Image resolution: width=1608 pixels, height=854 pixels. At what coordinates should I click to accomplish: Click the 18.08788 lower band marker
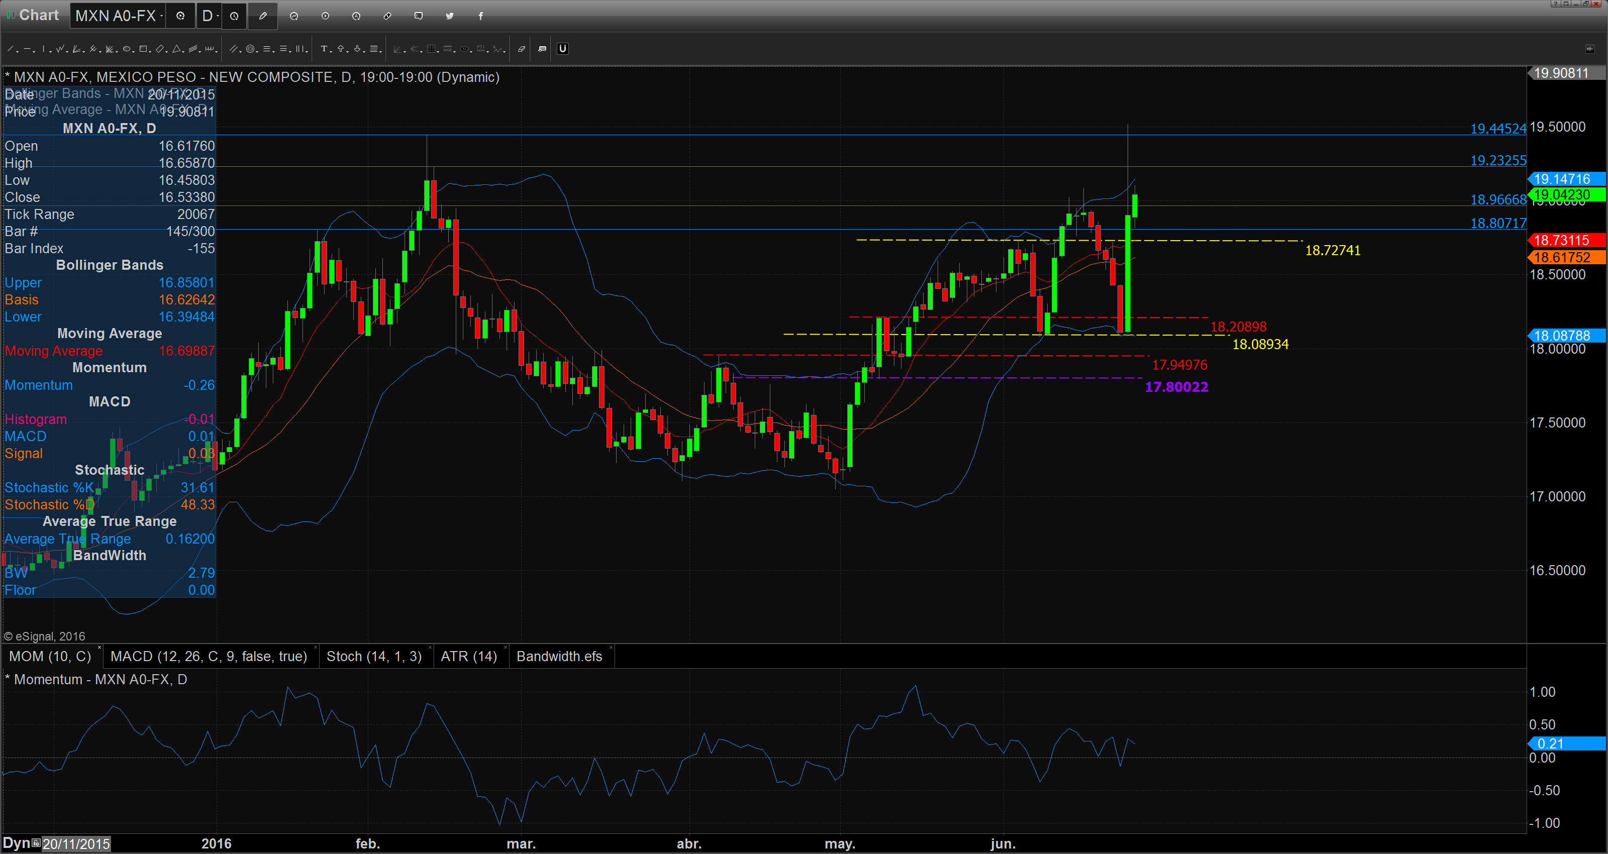1566,336
